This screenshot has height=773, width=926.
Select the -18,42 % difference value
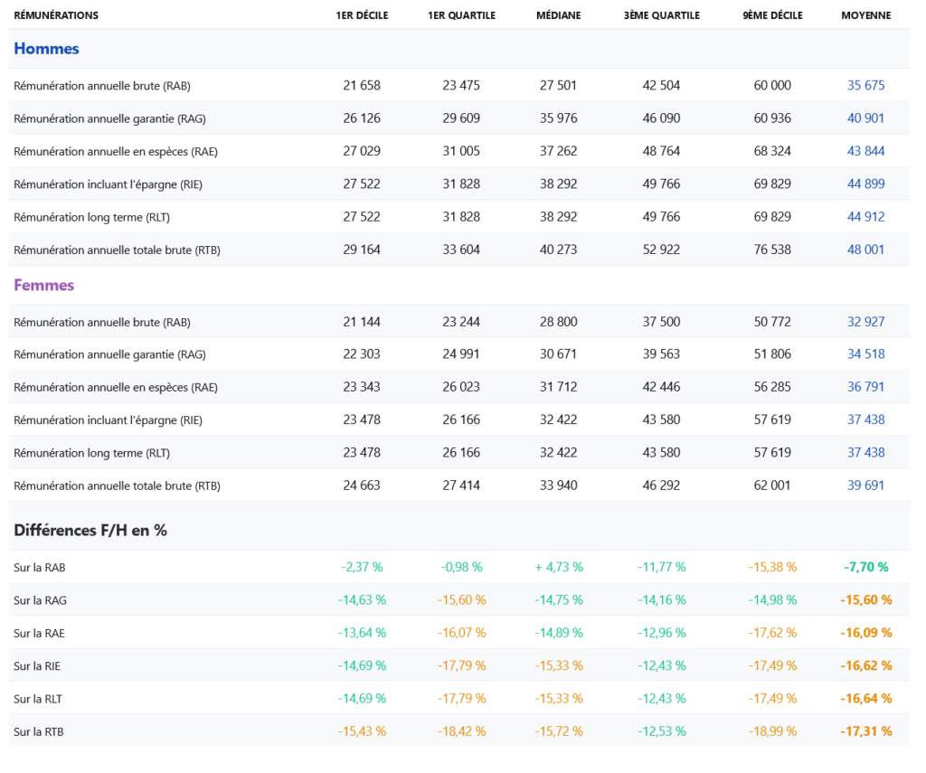[x=461, y=731]
